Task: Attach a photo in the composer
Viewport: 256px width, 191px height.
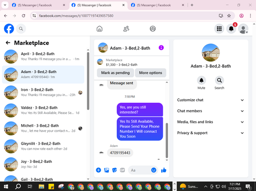Action: click(106, 170)
